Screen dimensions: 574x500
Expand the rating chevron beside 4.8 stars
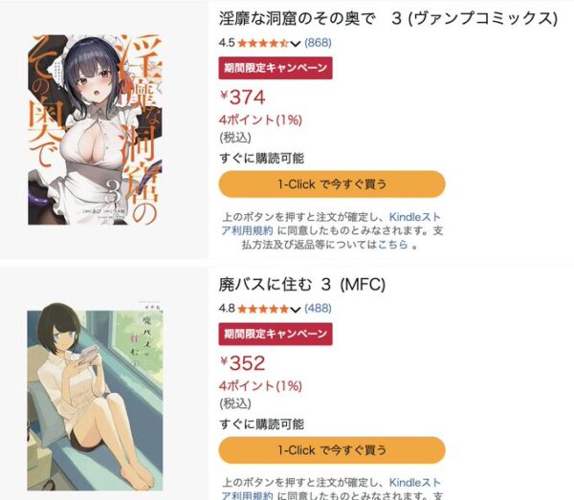(x=296, y=310)
